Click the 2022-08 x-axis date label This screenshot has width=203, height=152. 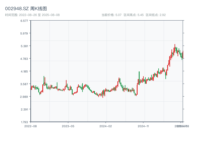click(x=30, y=126)
